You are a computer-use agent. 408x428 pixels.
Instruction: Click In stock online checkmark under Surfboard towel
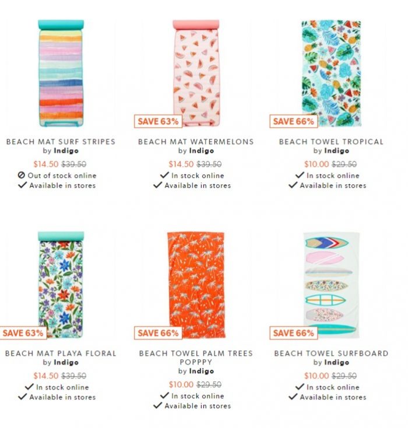[x=300, y=387]
